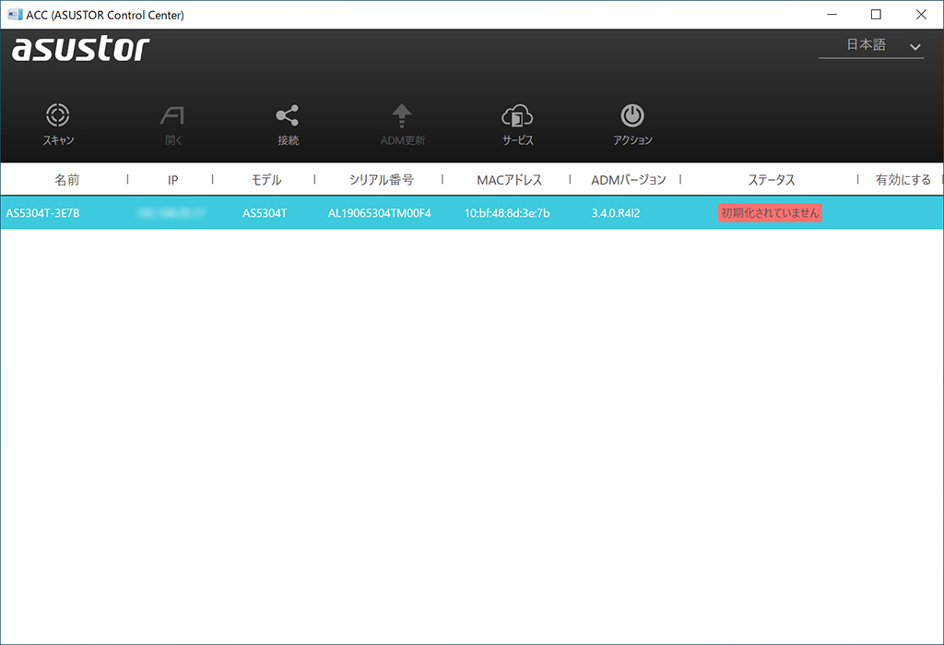Image resolution: width=944 pixels, height=645 pixels.
Task: Click the 初期化されていません status badge
Action: pyautogui.click(x=770, y=213)
